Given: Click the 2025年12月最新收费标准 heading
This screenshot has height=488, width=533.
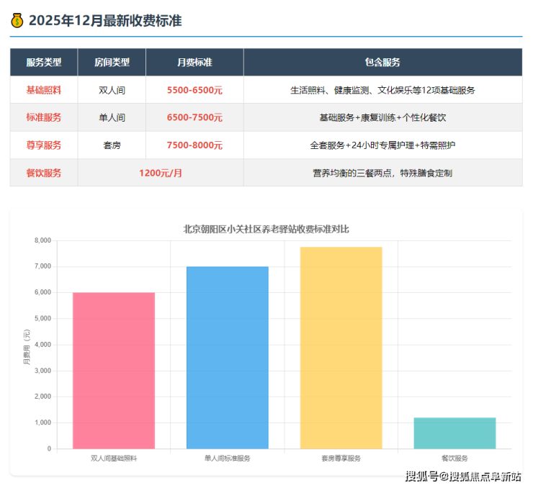Looking at the screenshot, I should pyautogui.click(x=105, y=21).
